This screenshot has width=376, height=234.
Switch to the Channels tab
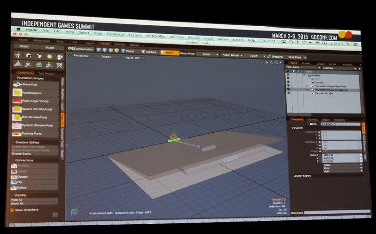[312, 120]
